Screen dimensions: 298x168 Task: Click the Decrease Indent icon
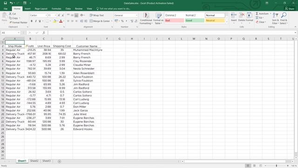[x=81, y=21]
